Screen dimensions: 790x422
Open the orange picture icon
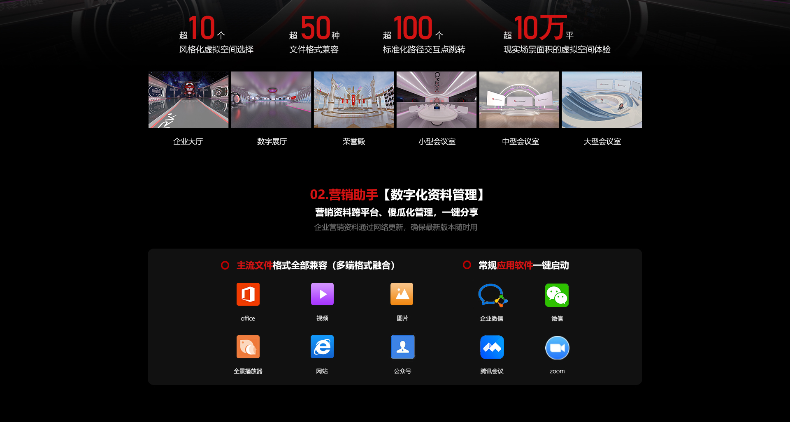[402, 294]
